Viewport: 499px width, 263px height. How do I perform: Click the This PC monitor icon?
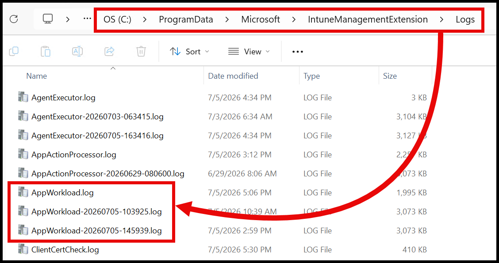pyautogui.click(x=48, y=19)
